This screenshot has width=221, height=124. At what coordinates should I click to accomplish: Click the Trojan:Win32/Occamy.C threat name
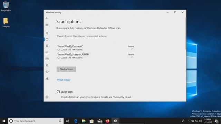70,46
